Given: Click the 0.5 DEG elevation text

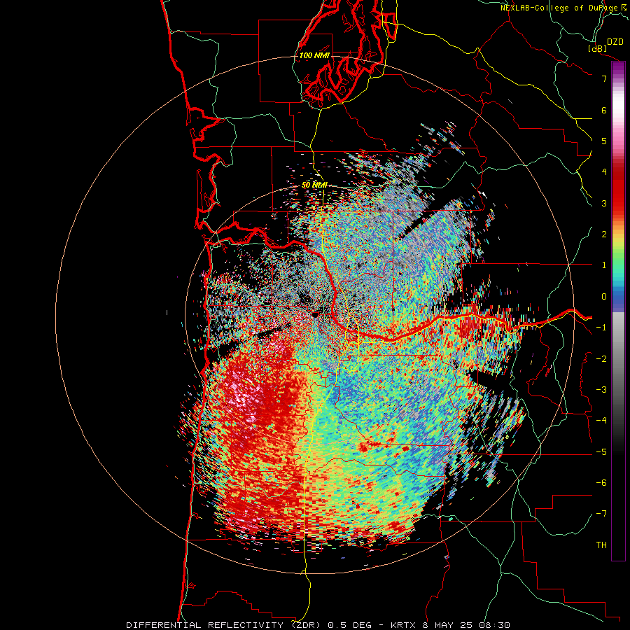Looking at the screenshot, I should coord(349,625).
